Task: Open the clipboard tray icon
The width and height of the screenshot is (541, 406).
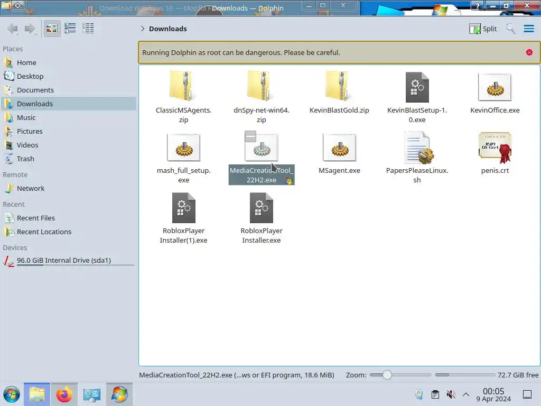Action: pos(435,394)
